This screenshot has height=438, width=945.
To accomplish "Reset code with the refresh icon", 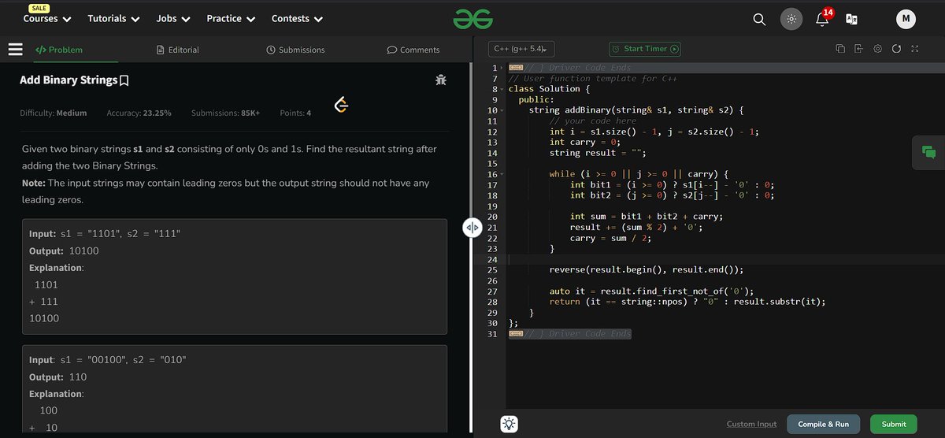I will point(896,49).
